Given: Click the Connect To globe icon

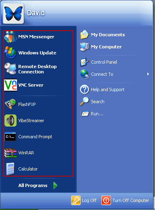Looking at the screenshot, I should [84, 74].
